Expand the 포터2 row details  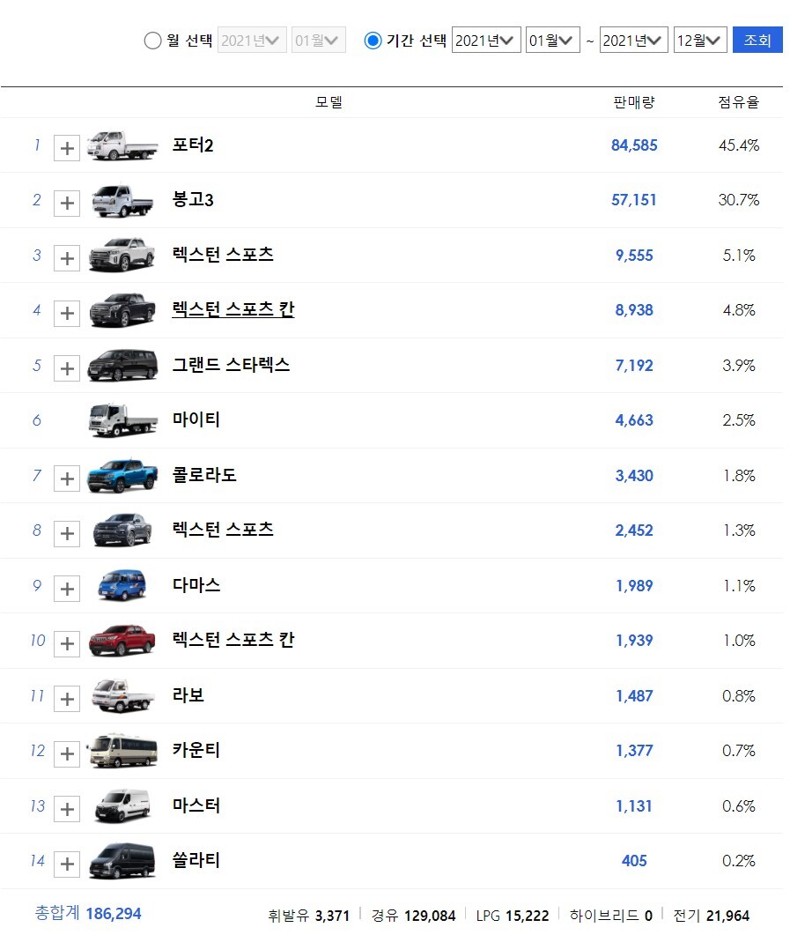tap(67, 148)
